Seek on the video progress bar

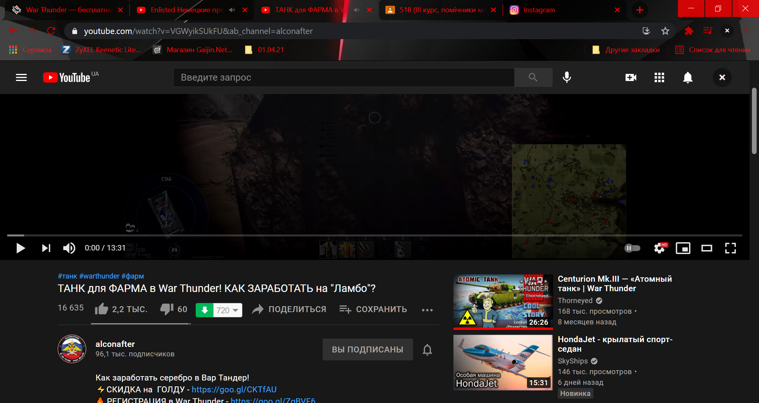(x=375, y=235)
